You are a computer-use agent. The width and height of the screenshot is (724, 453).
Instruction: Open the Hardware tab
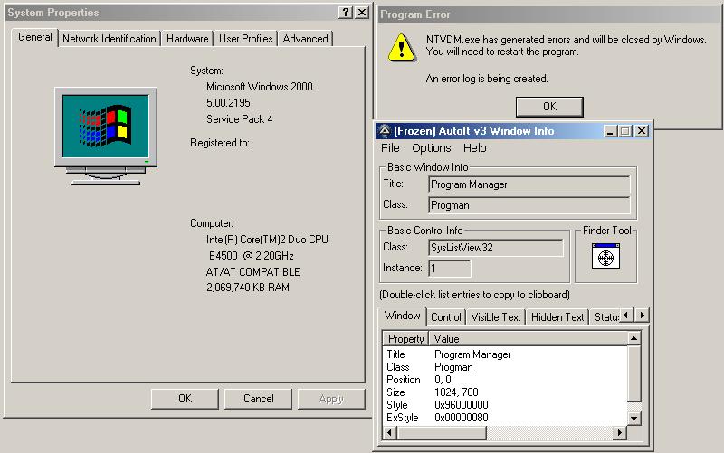187,39
